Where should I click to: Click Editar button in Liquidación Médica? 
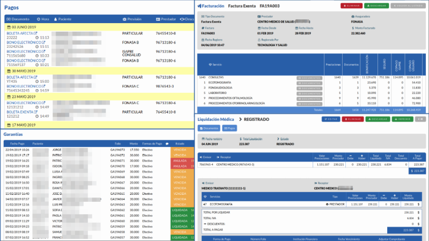tap(331, 119)
